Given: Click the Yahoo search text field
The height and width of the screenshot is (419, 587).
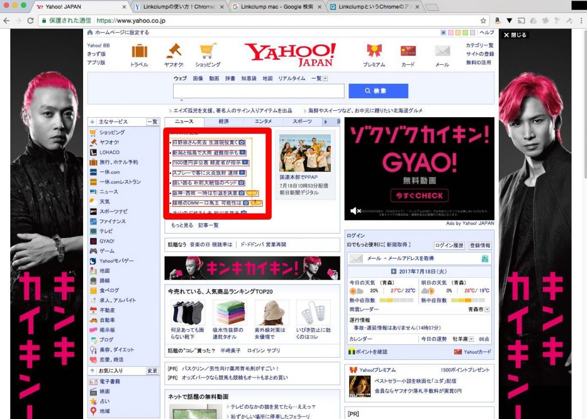Looking at the screenshot, I should 259,91.
